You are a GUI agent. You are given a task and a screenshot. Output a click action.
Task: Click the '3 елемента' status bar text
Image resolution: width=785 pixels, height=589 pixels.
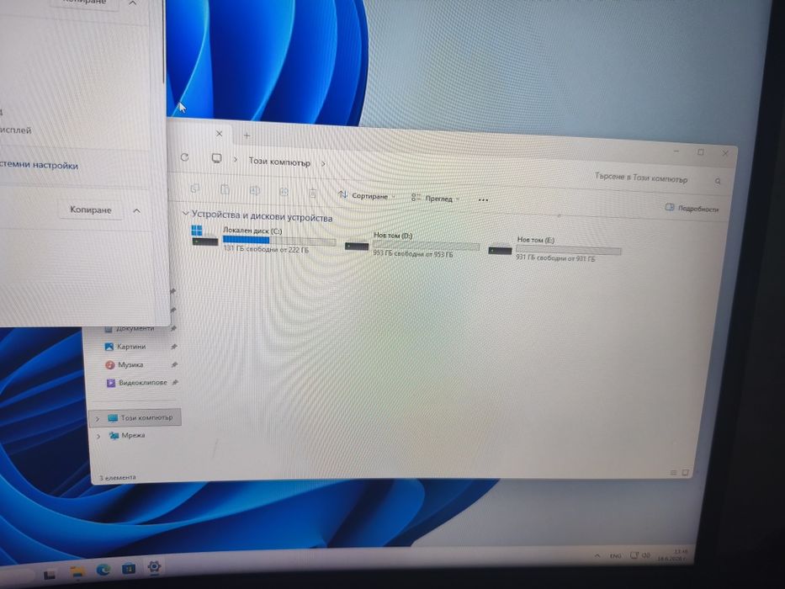tap(118, 478)
